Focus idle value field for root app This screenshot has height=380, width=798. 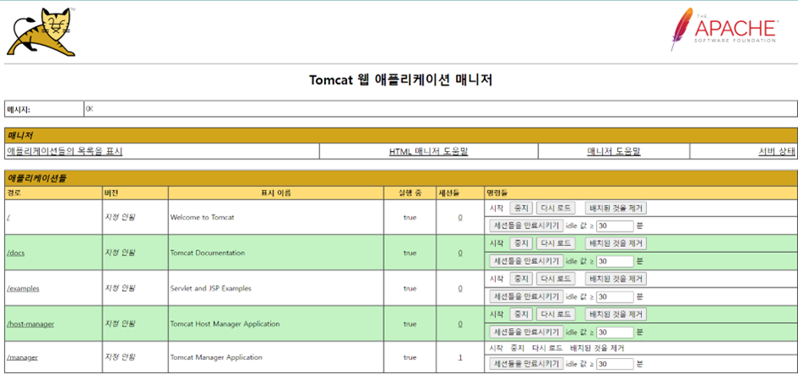pyautogui.click(x=615, y=226)
